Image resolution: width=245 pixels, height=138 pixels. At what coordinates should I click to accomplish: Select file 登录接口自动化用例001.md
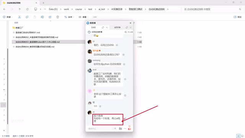(x=28, y=32)
